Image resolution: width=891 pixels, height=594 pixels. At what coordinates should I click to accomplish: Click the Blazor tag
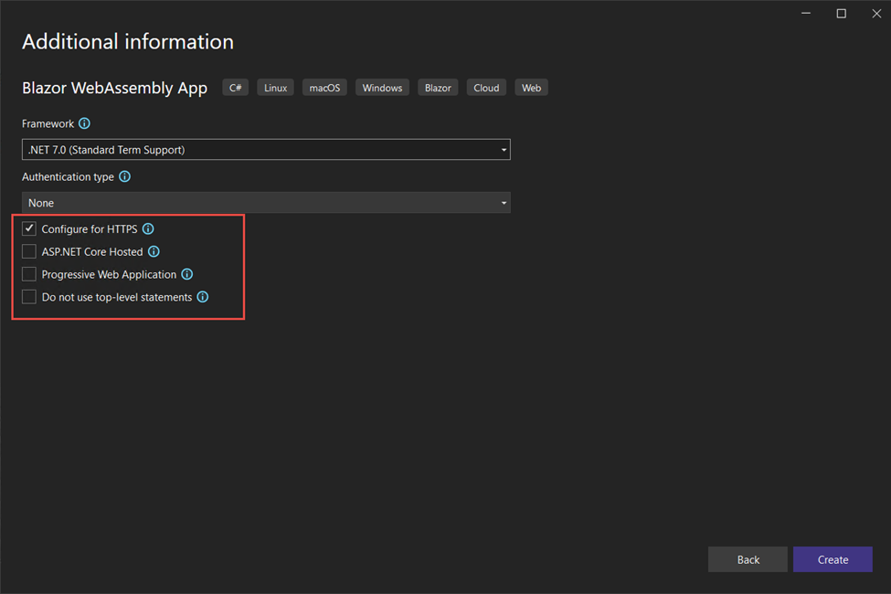coord(438,88)
